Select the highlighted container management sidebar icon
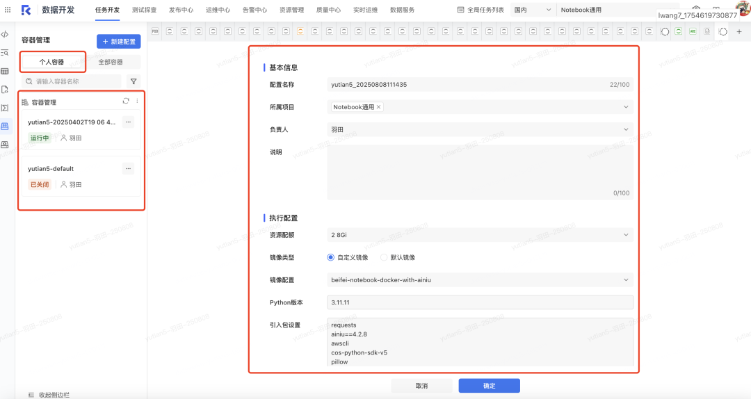 coord(5,127)
